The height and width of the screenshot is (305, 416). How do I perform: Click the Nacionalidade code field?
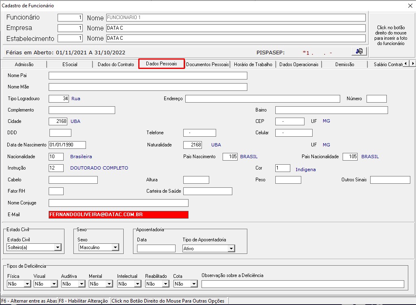click(56, 157)
